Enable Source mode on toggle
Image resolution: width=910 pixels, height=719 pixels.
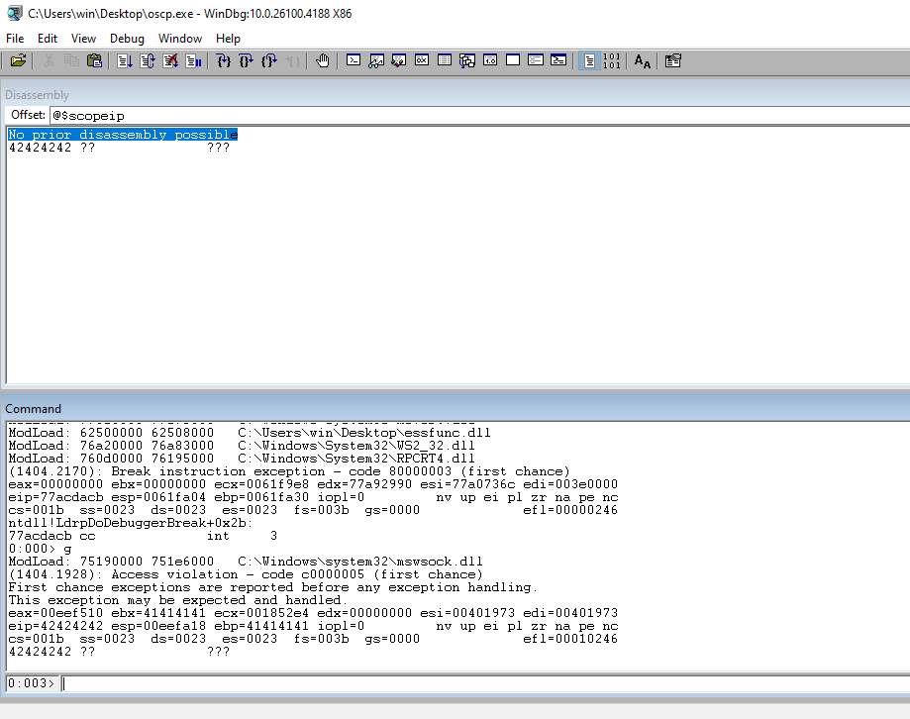[589, 61]
